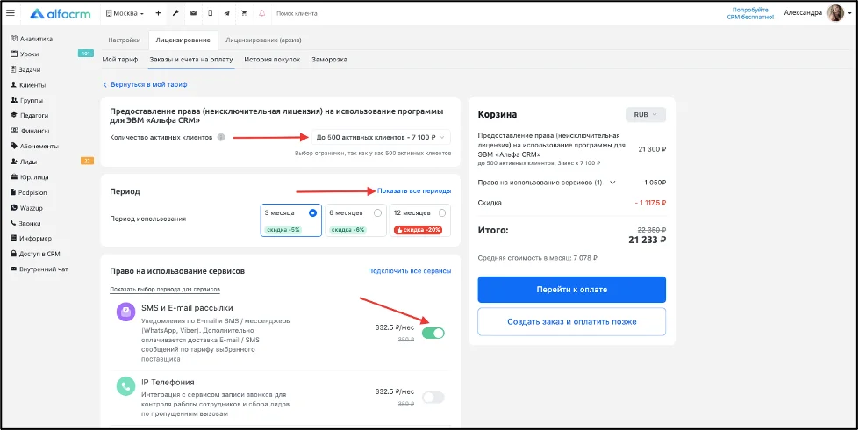The height and width of the screenshot is (431, 859).
Task: Click the Telegram paper plane icon
Action: (x=226, y=13)
